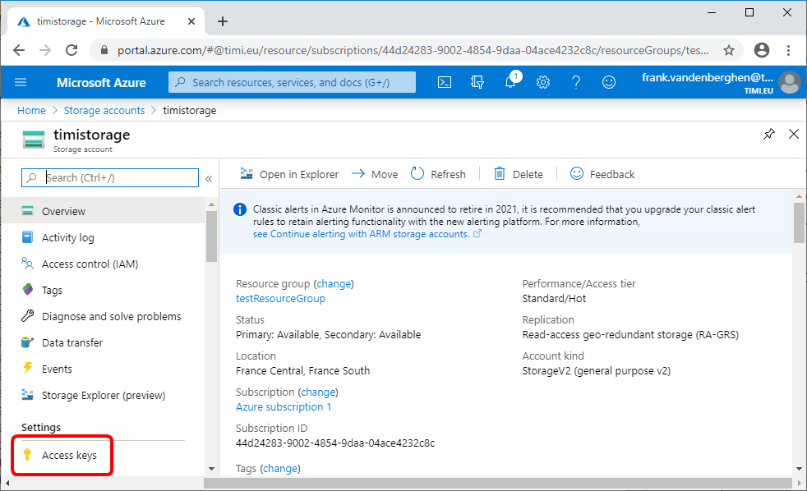Send feedback via top bar smiley icon
This screenshot has height=491, width=807.
point(609,82)
